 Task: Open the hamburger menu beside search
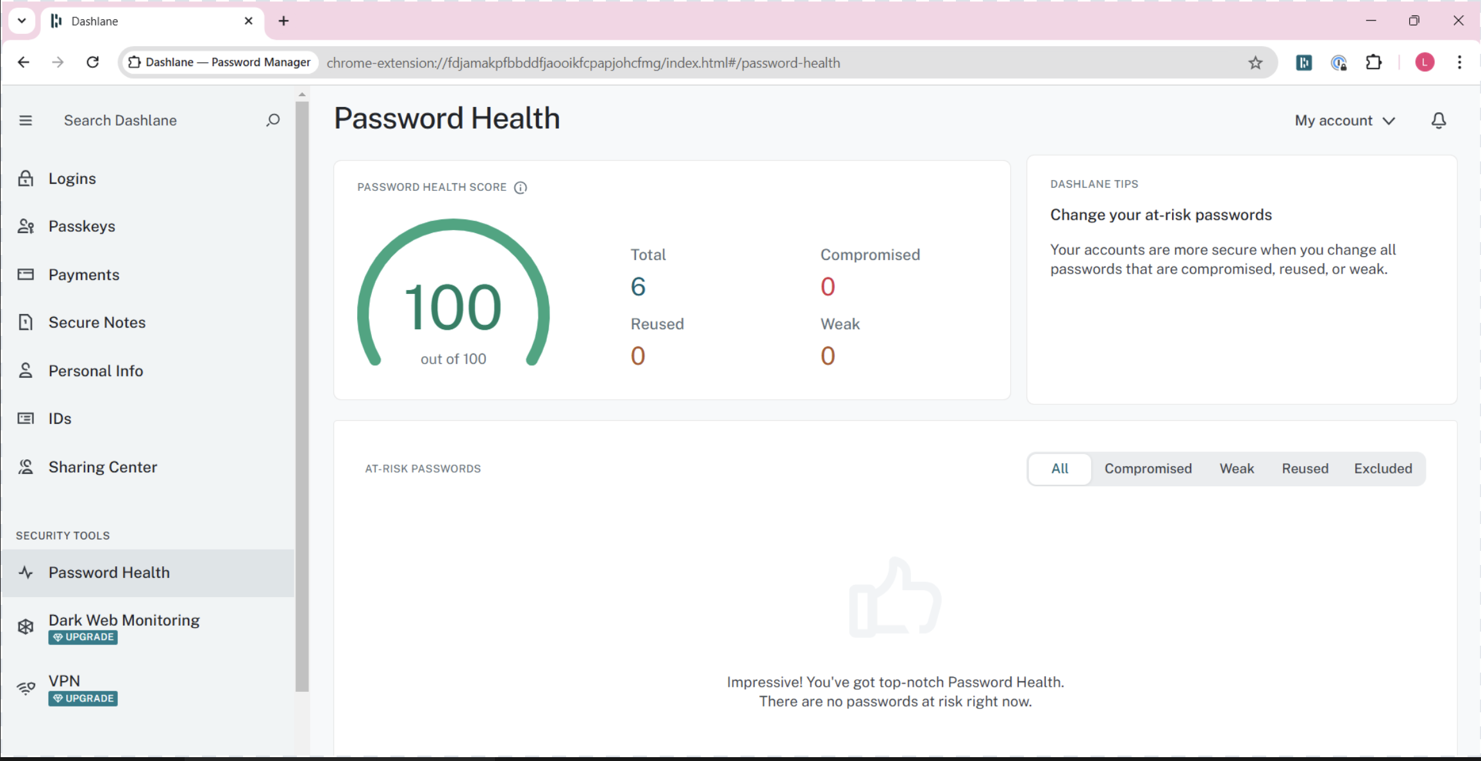26,120
